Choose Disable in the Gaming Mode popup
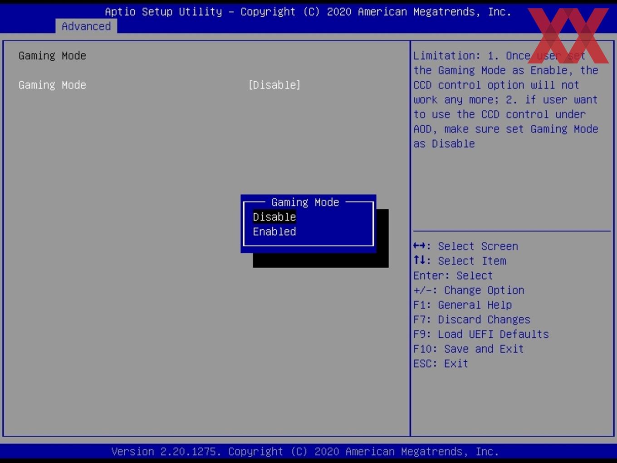The height and width of the screenshot is (463, 617). [274, 217]
